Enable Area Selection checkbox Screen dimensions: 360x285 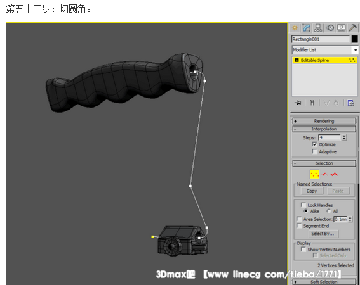(299, 219)
